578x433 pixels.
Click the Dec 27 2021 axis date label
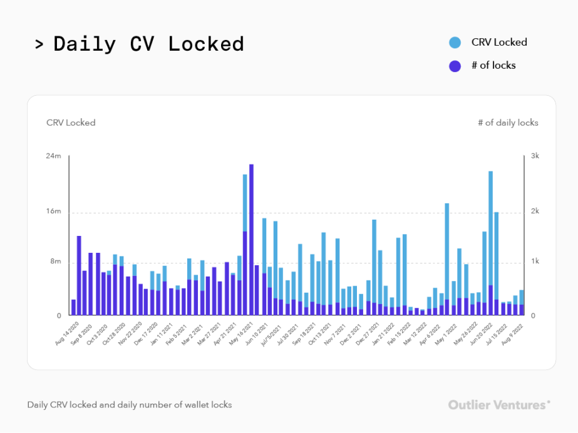pos(368,334)
